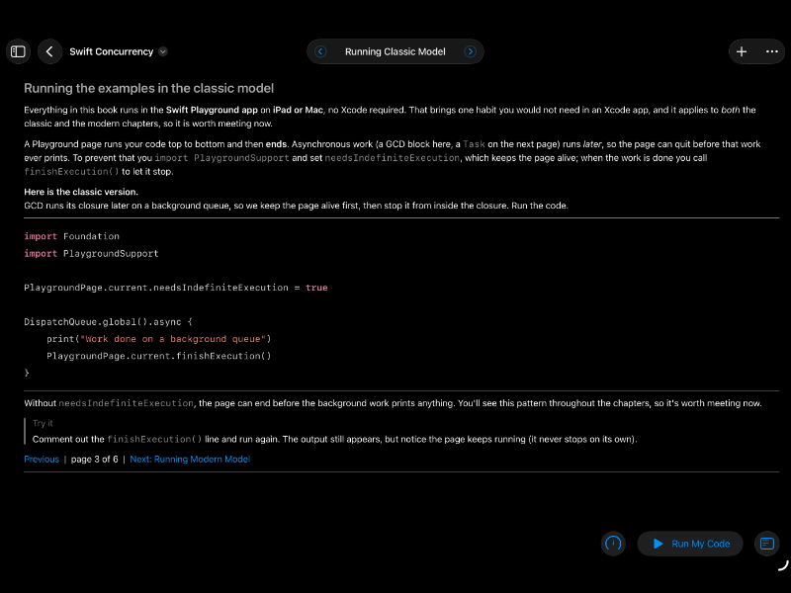Show the console output panel icon
The image size is (791, 593).
pyautogui.click(x=767, y=544)
